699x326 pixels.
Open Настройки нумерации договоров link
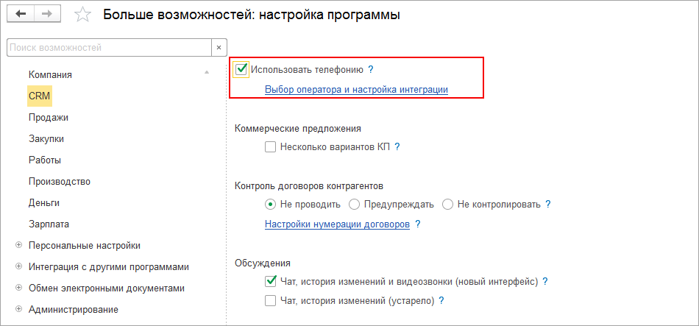pos(337,224)
